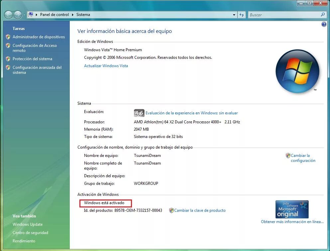
Task: Go back with the Back arrow button
Action: (x=8, y=15)
